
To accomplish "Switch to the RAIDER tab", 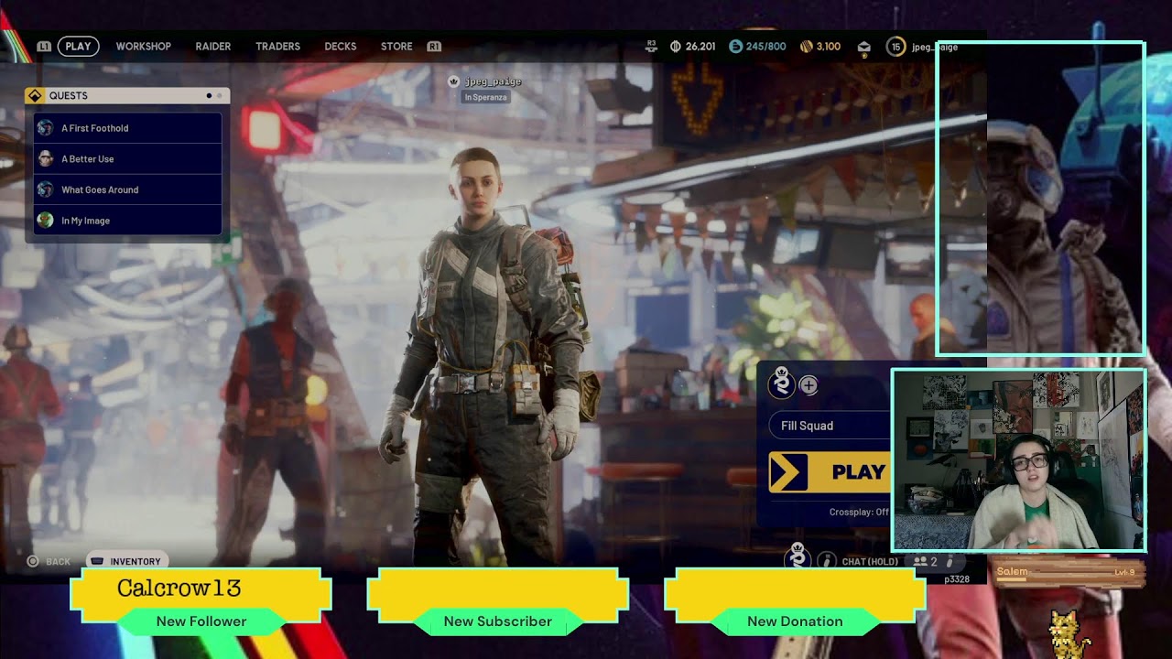I will pos(212,46).
